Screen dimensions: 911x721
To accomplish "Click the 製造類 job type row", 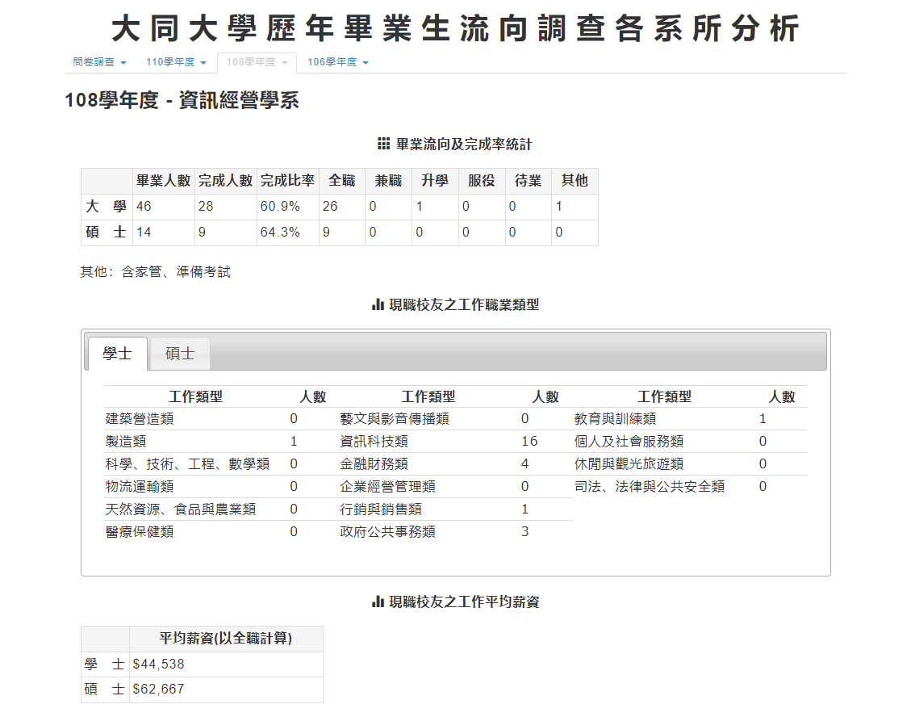I will coord(221,442).
